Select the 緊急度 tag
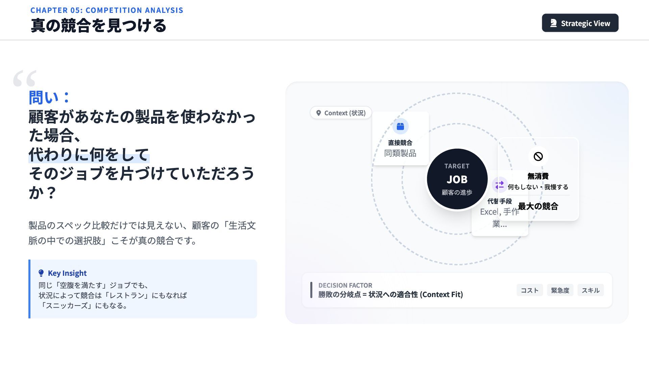This screenshot has width=649, height=365. (560, 290)
